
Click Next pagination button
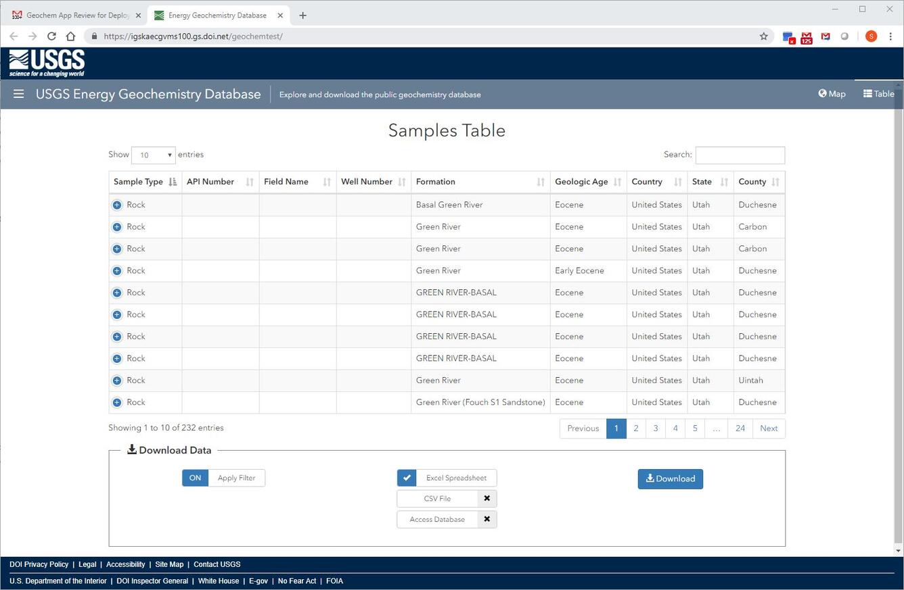pyautogui.click(x=769, y=428)
